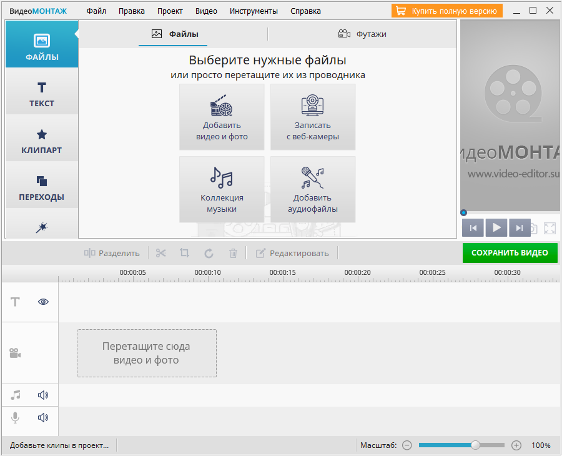This screenshot has width=562, height=456.
Task: Click the Перетащите сюда видео и фото dropzone
Action: tap(147, 353)
